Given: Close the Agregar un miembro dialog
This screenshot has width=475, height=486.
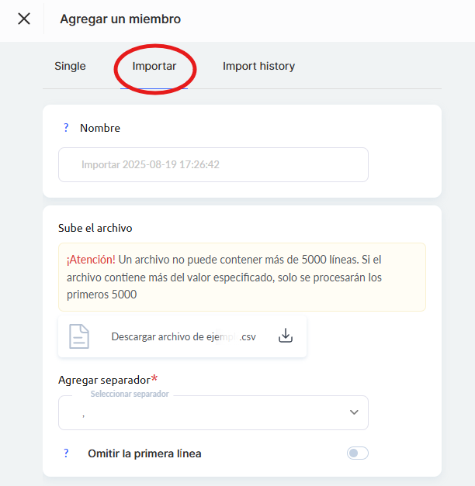Looking at the screenshot, I should [x=24, y=19].
